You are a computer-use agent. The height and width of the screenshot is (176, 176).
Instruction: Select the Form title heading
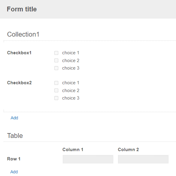pyautogui.click(x=22, y=9)
